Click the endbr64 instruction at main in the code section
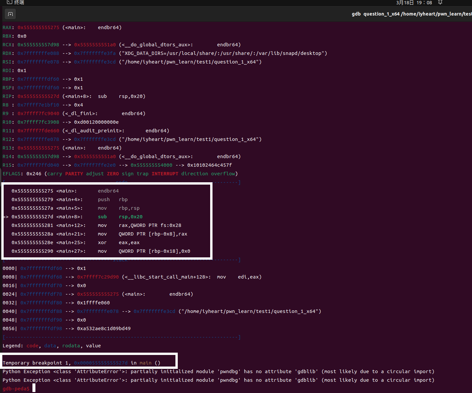 coord(108,191)
